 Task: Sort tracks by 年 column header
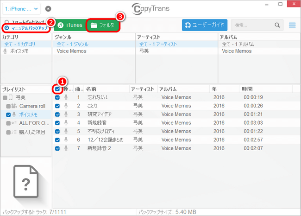click(x=225, y=89)
